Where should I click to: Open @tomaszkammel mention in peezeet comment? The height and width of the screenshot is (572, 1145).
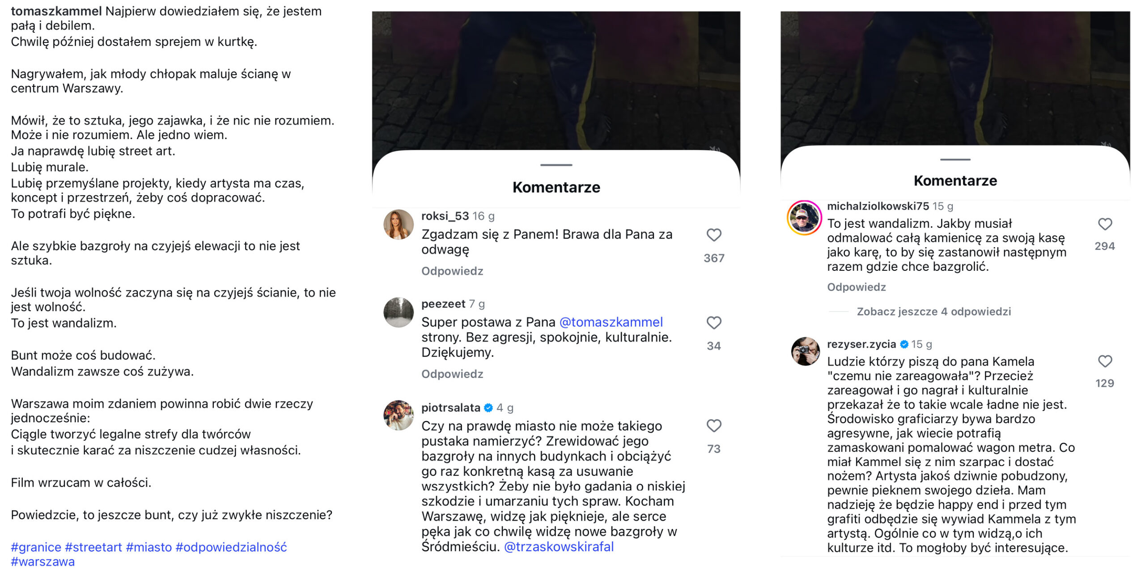(611, 322)
